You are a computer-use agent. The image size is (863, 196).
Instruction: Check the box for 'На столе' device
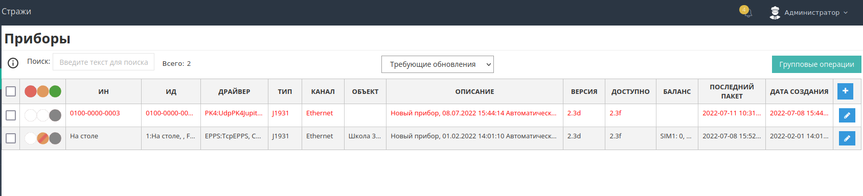click(11, 138)
